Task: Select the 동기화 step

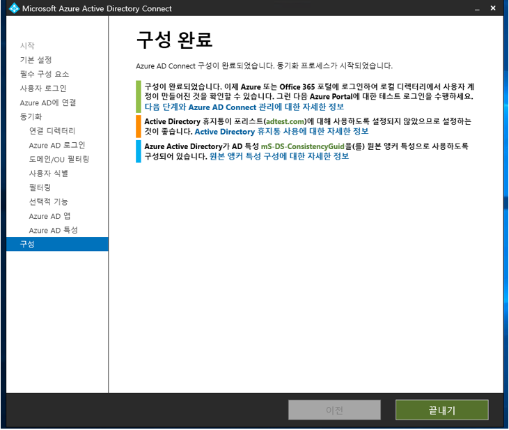Action: pyautogui.click(x=31, y=116)
